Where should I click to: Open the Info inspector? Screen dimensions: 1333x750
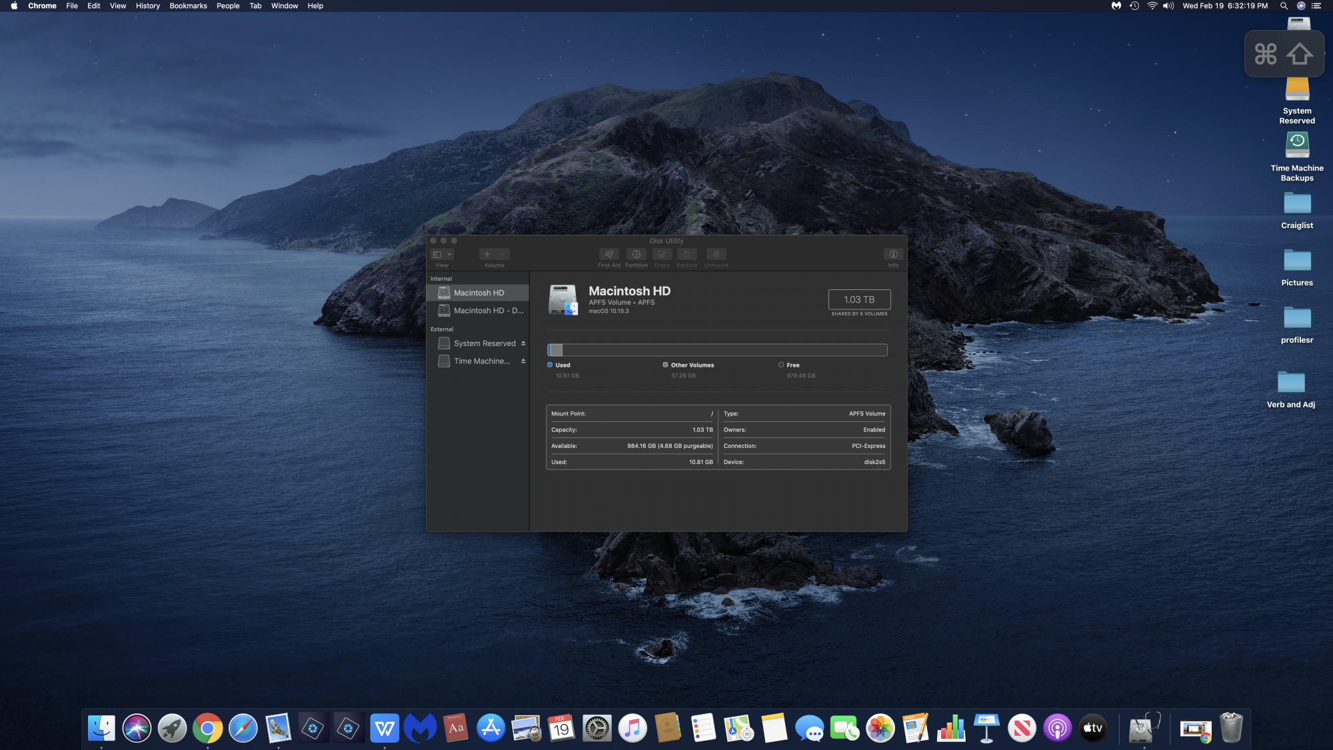click(893, 254)
